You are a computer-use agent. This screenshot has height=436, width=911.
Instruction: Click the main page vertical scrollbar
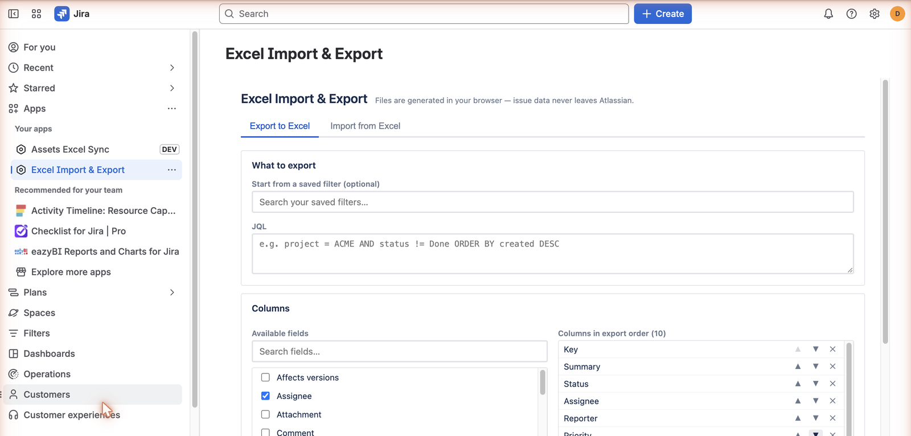(885, 212)
